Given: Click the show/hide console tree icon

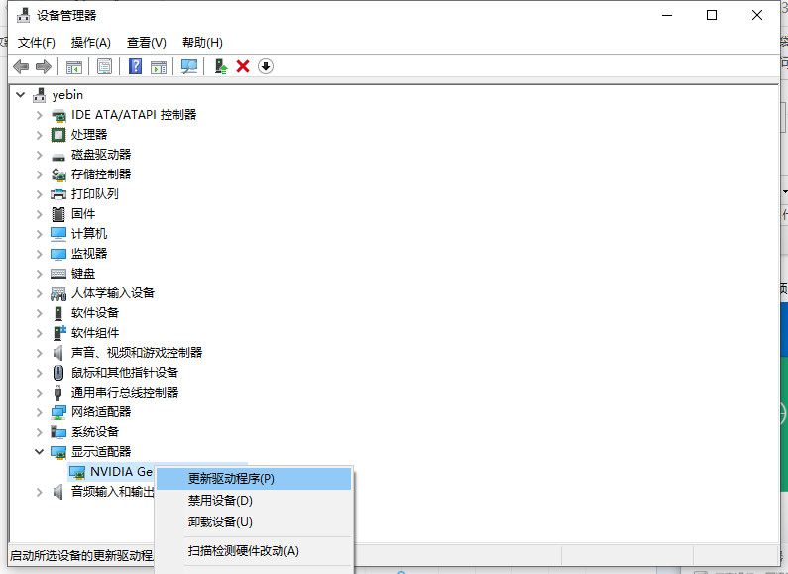Looking at the screenshot, I should pyautogui.click(x=73, y=66).
